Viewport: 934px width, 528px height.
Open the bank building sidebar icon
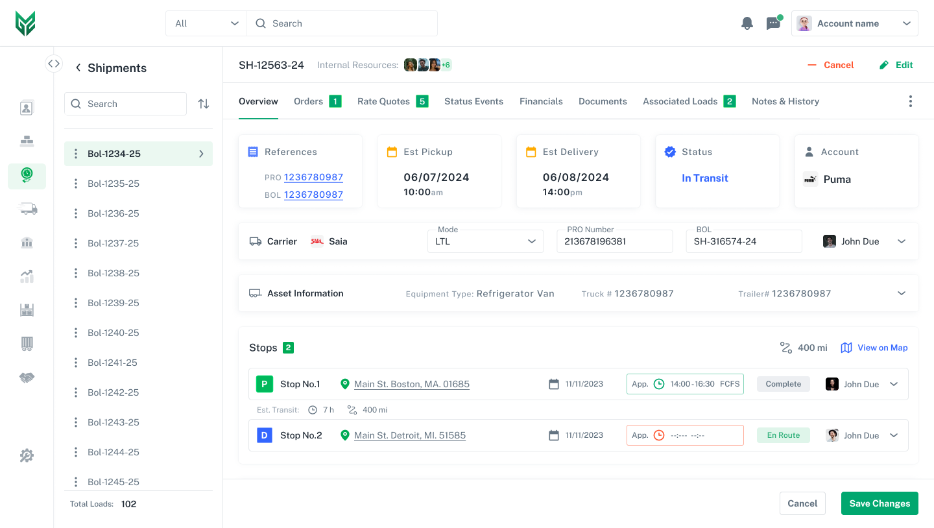pos(27,243)
